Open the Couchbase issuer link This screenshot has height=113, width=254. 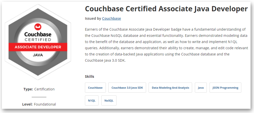(111, 19)
